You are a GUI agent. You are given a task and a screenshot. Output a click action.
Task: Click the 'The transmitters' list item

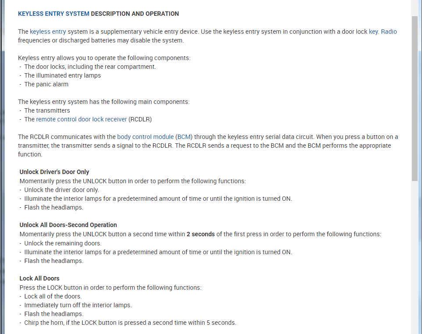tap(47, 110)
